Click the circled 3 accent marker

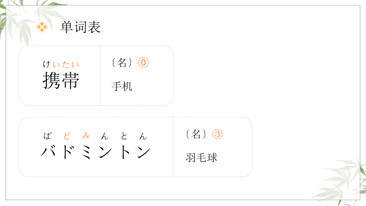(217, 134)
